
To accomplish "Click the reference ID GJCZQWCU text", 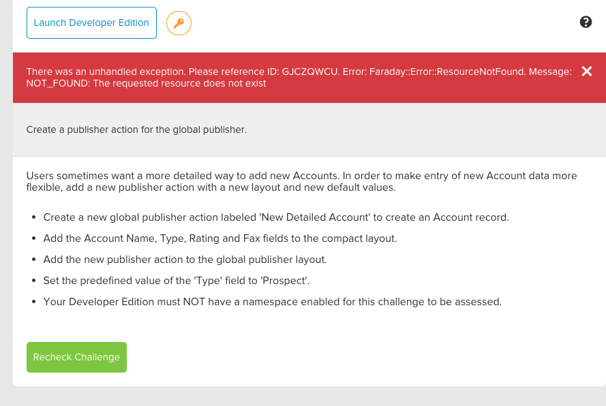I will (x=310, y=72).
